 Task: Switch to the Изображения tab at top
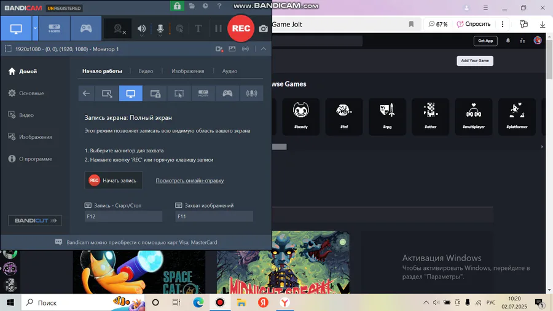[x=187, y=71]
